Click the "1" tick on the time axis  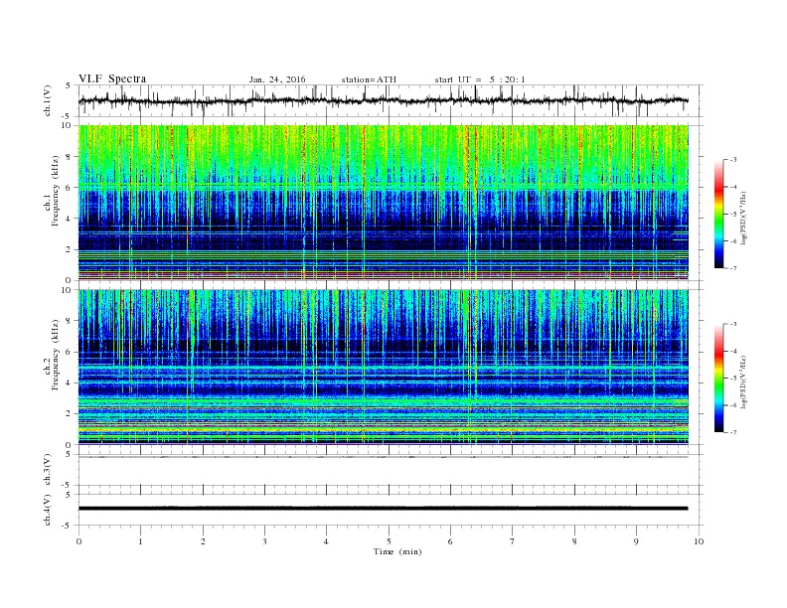(140, 541)
